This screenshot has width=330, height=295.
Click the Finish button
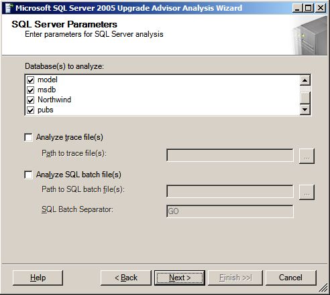pos(235,278)
